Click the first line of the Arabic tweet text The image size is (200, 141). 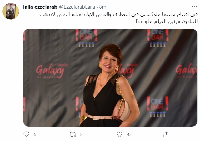[118, 15]
